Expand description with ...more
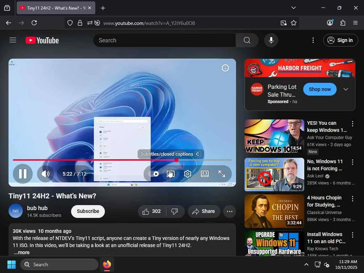 (22, 252)
